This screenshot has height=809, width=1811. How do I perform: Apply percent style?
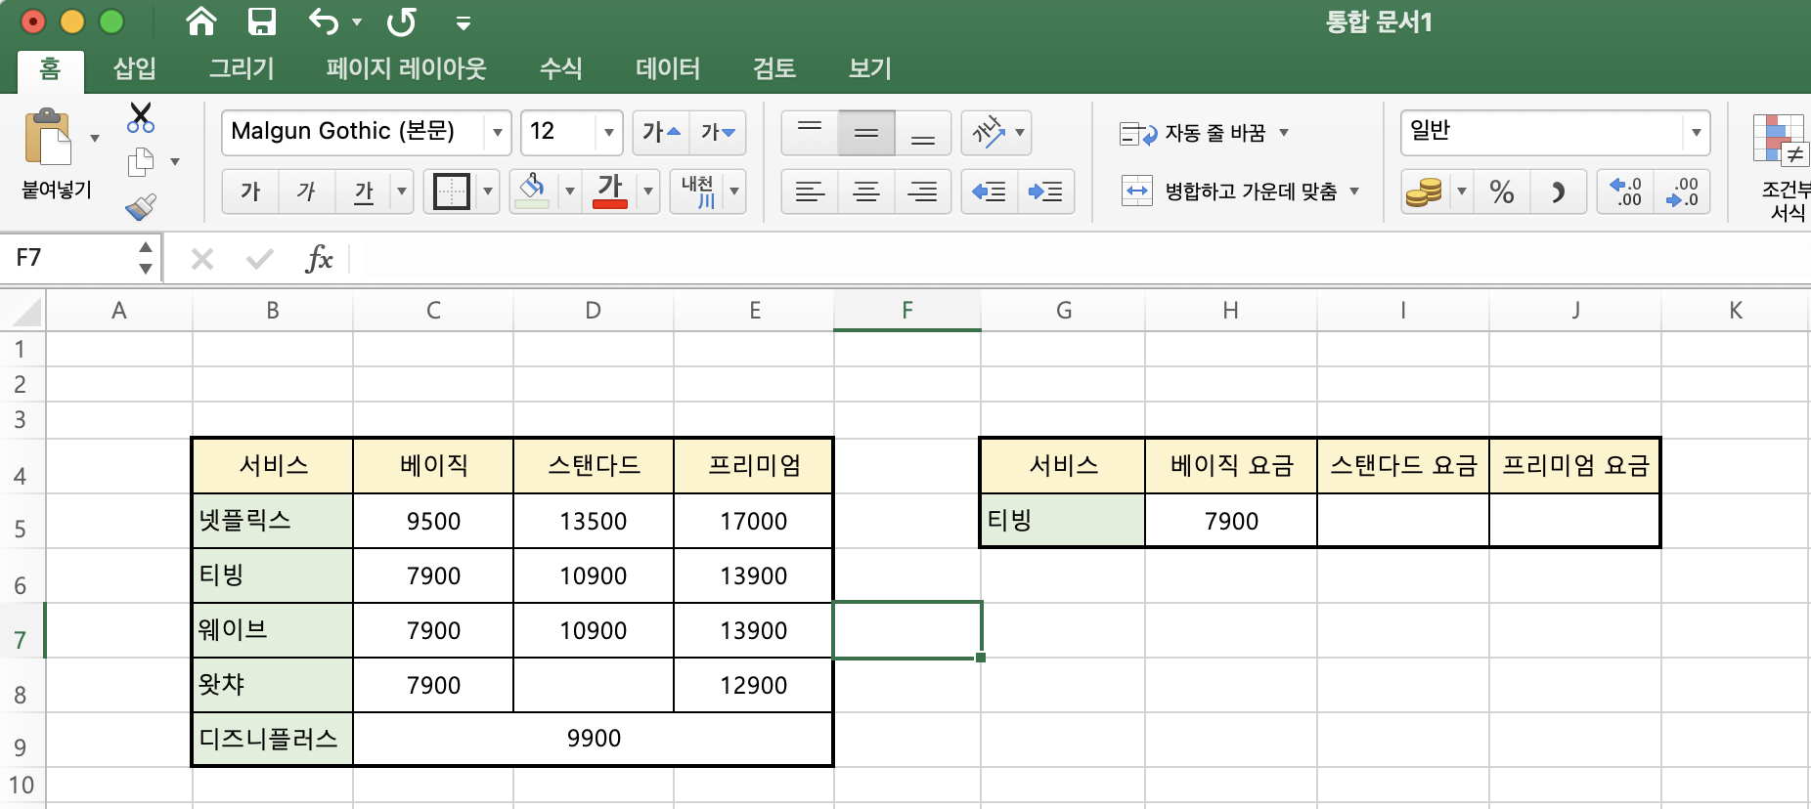tap(1502, 192)
